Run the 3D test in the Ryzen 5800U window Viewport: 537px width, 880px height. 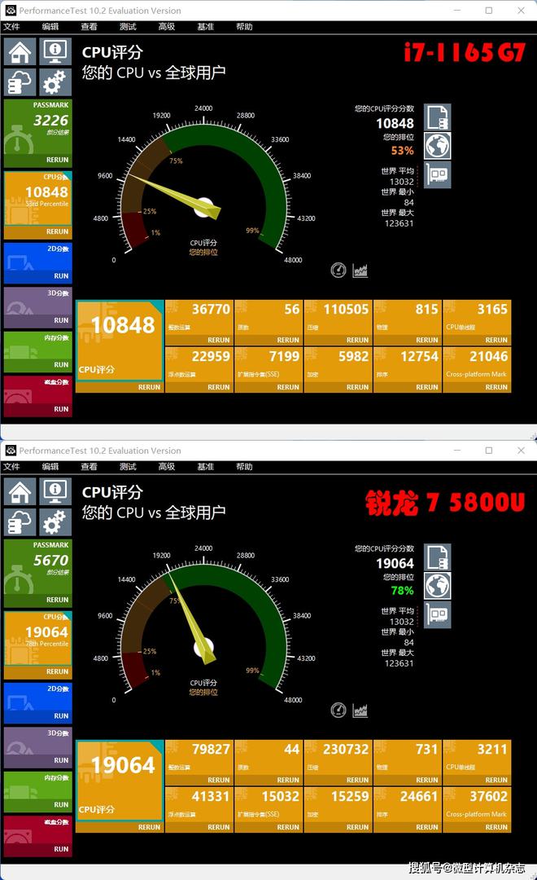(x=61, y=760)
